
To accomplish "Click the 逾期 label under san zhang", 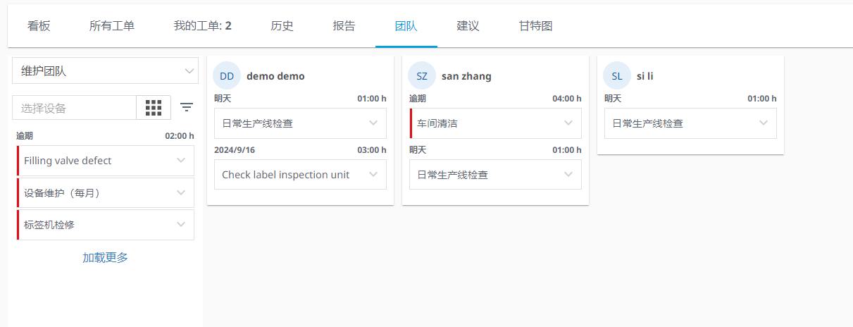I will [418, 99].
